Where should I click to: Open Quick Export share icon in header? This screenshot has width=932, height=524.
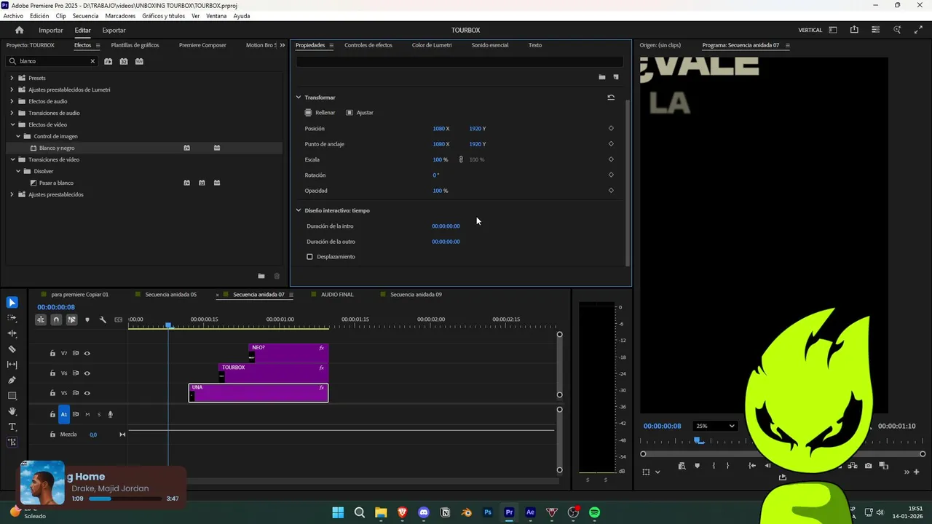coord(854,30)
